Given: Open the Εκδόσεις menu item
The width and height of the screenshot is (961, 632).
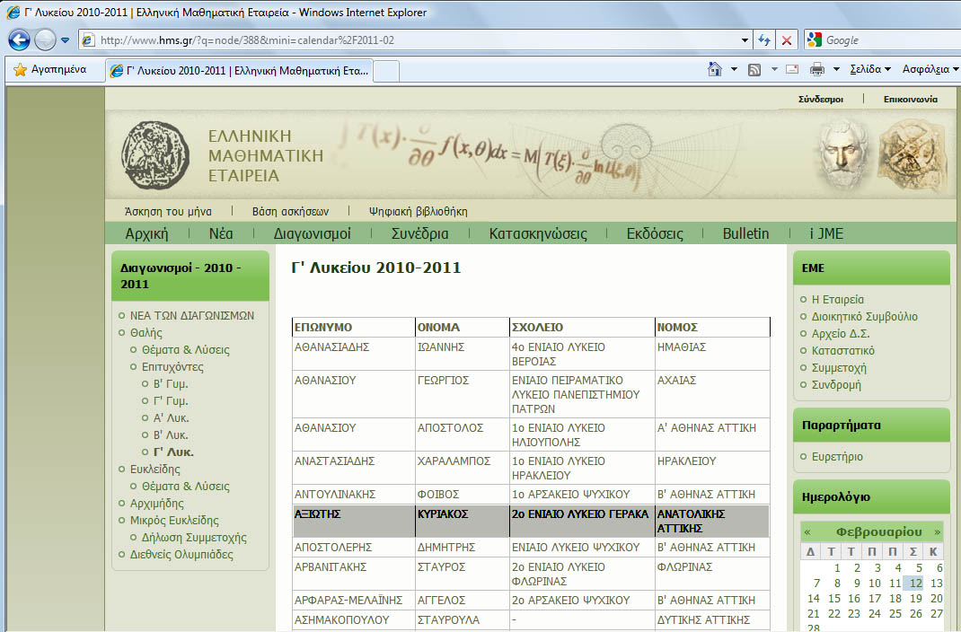Looking at the screenshot, I should click(655, 233).
